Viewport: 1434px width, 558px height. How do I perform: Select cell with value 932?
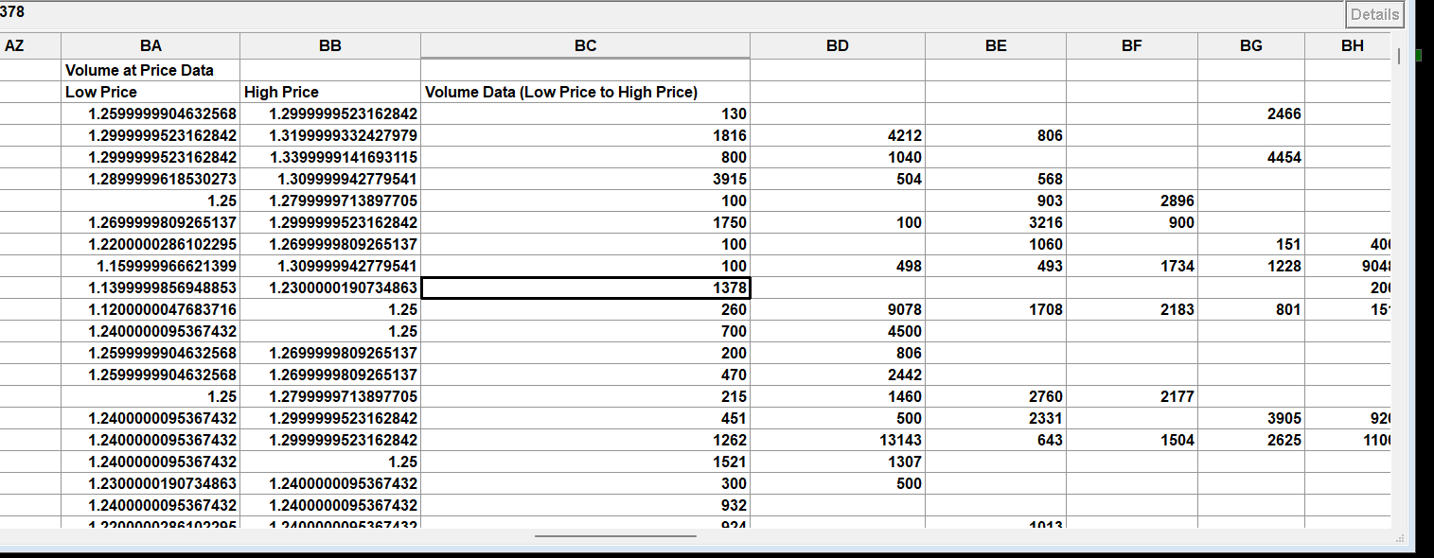(x=585, y=505)
